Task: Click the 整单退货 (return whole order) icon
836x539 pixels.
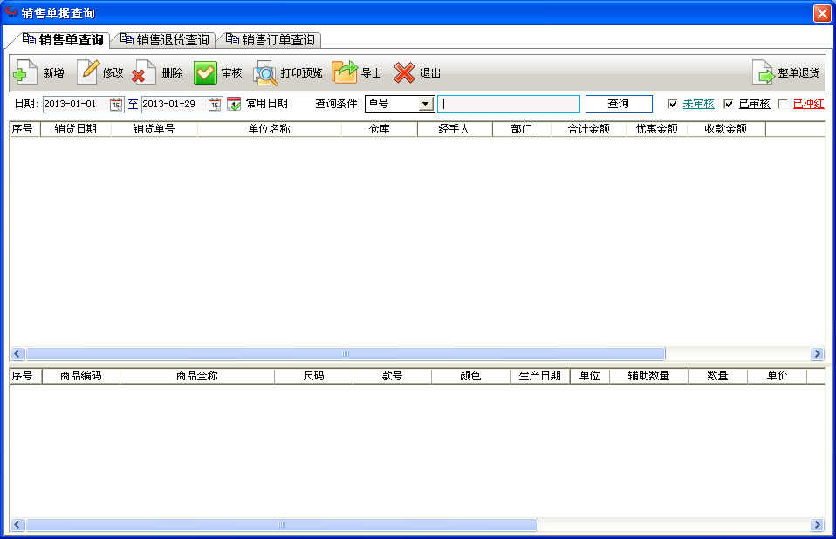Action: [763, 72]
